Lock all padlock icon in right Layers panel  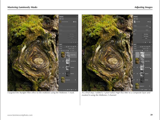(142, 51)
